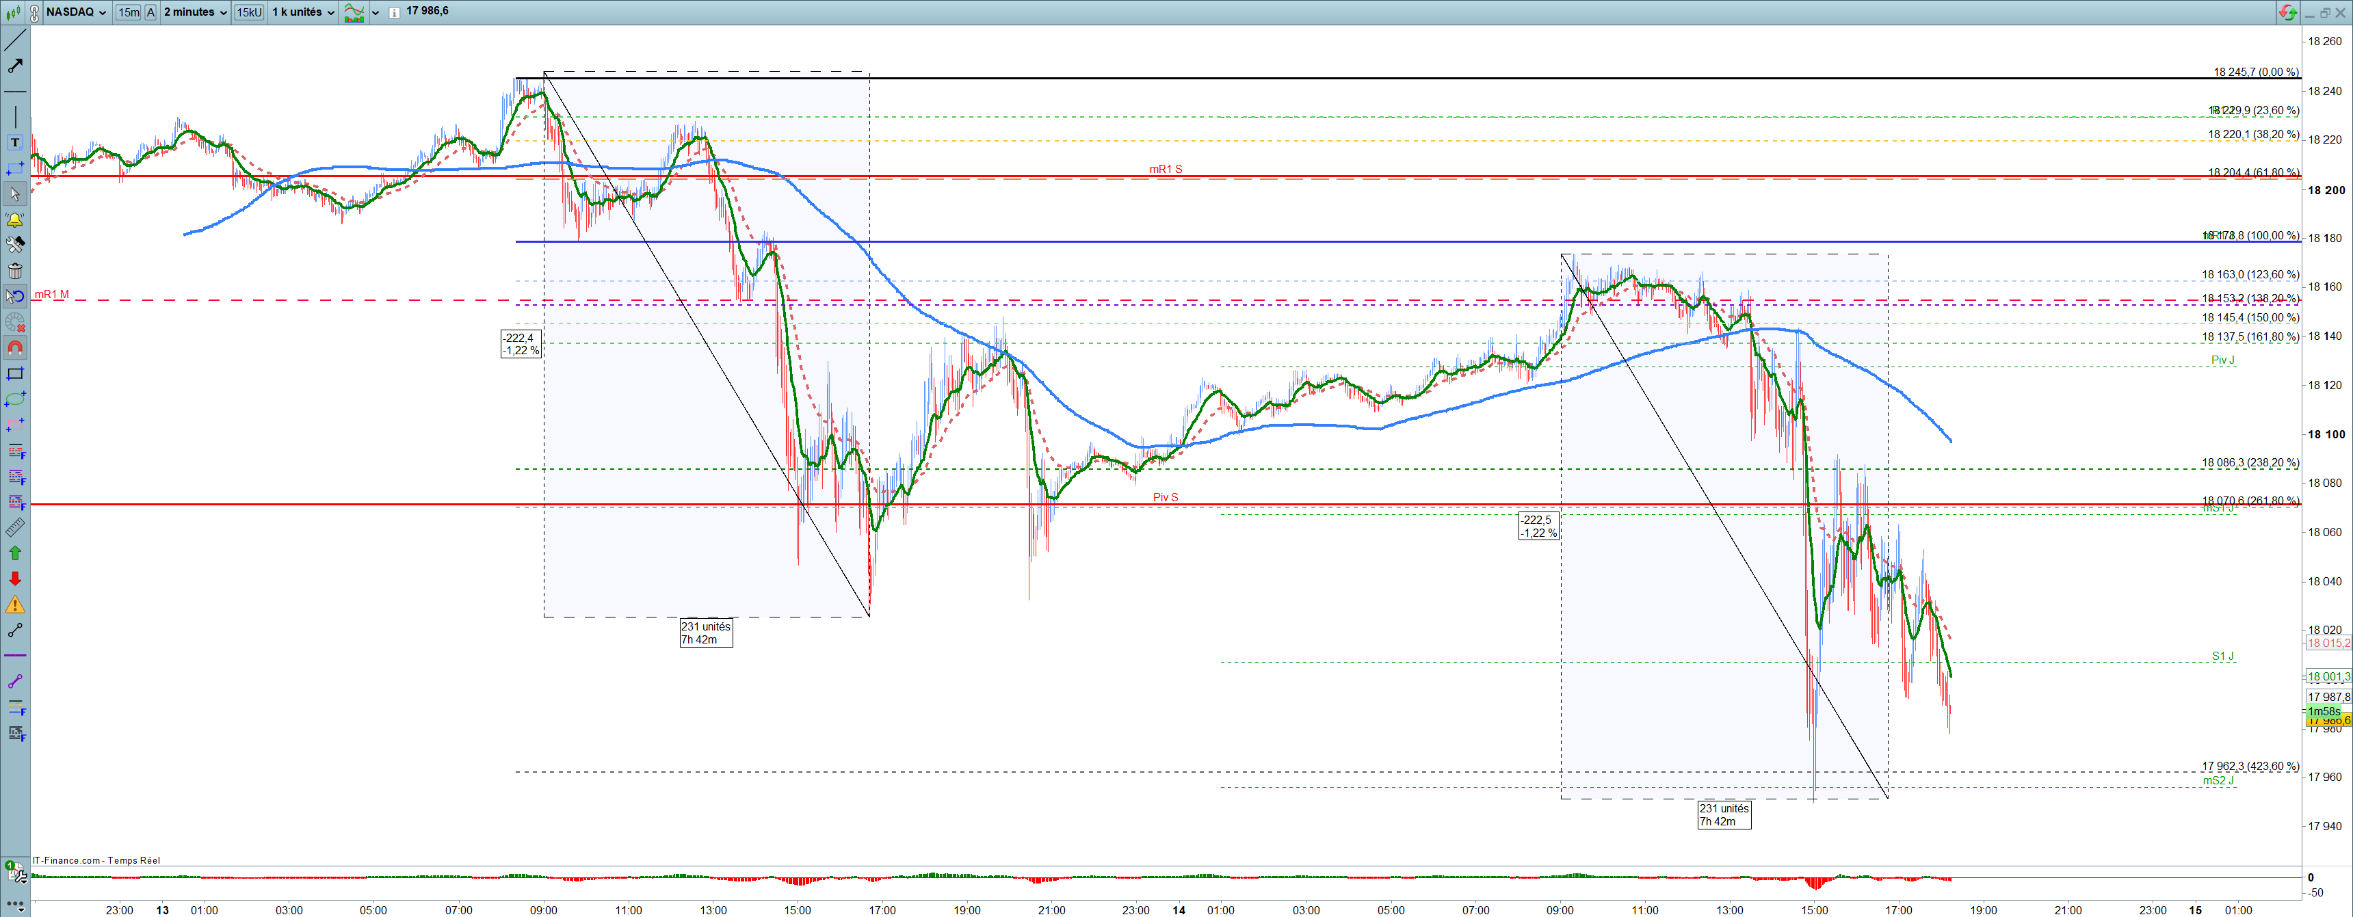Image resolution: width=2353 pixels, height=917 pixels.
Task: Click the yellow warning triangle icon
Action: point(14,604)
